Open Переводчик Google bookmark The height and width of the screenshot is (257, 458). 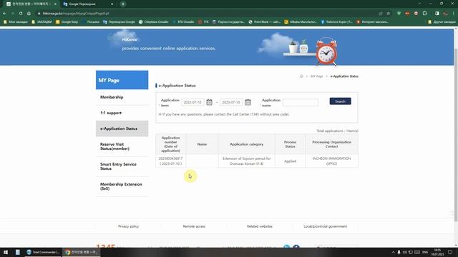pyautogui.click(x=120, y=22)
